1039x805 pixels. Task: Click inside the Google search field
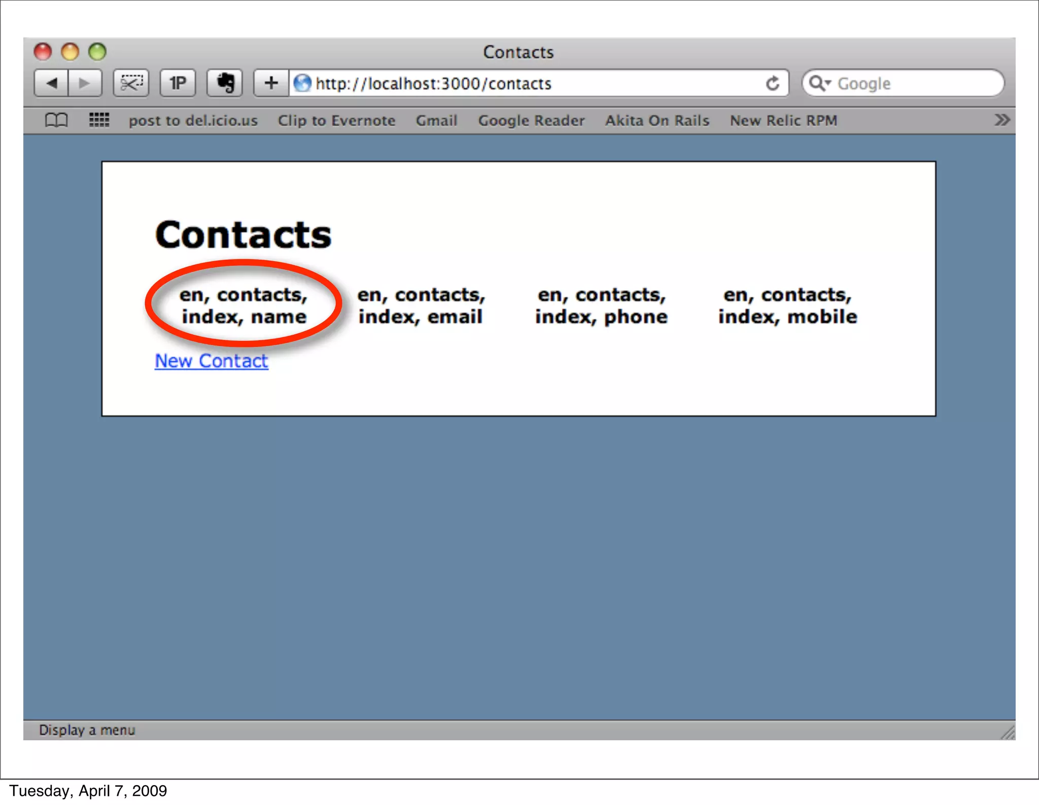pyautogui.click(x=913, y=83)
